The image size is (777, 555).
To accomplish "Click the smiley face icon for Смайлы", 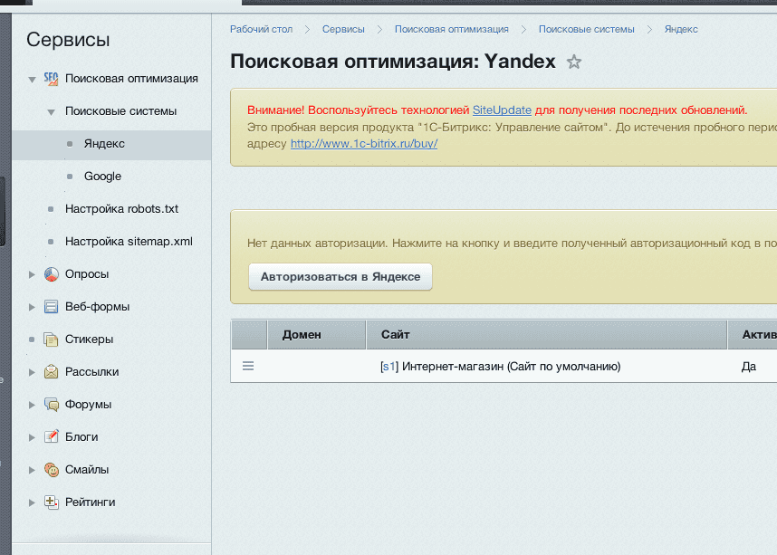I will tap(51, 470).
